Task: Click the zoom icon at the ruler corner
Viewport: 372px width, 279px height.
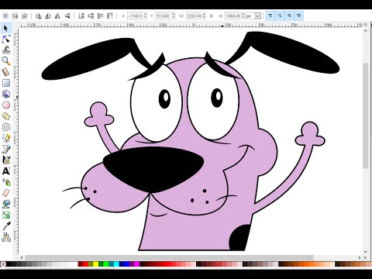Action: [365, 25]
